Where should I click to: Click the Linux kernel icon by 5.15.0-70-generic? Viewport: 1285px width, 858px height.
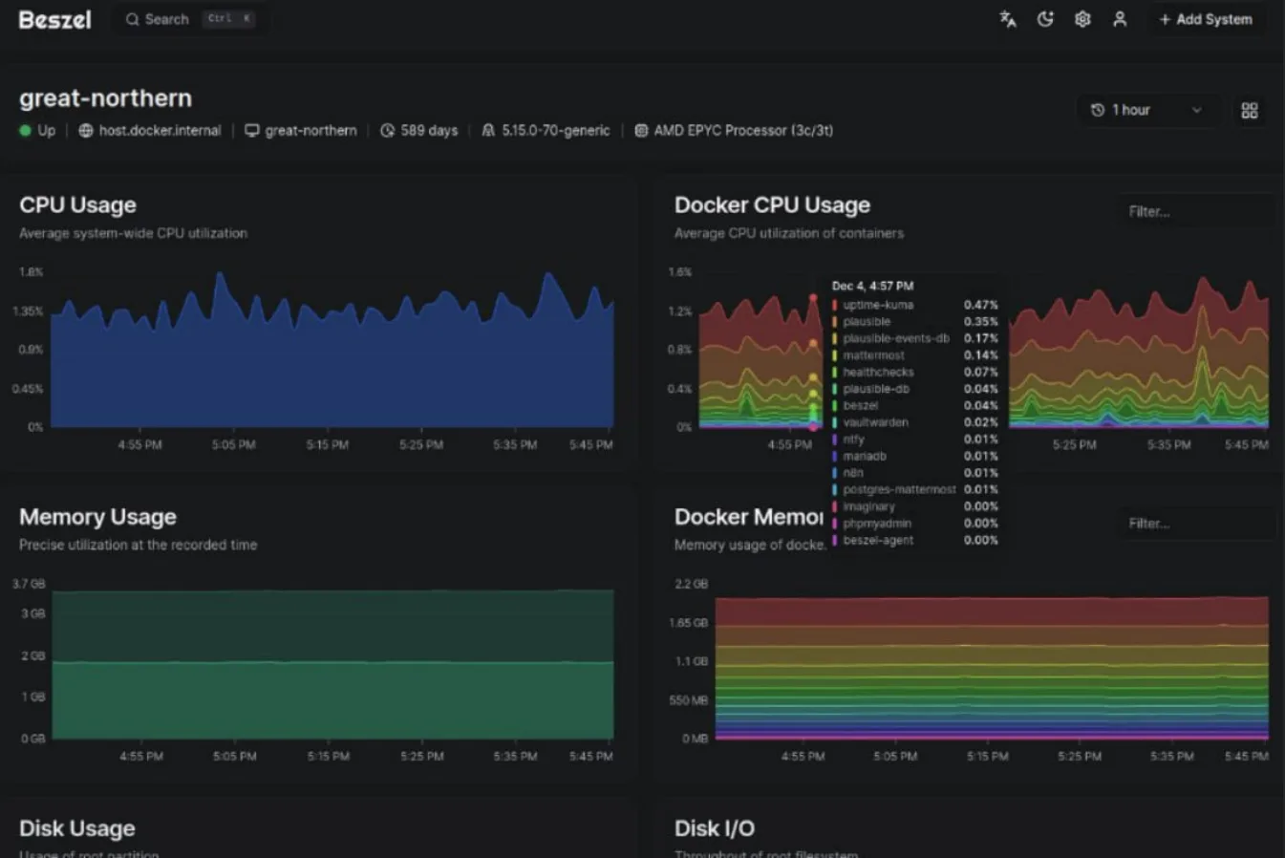(x=488, y=131)
